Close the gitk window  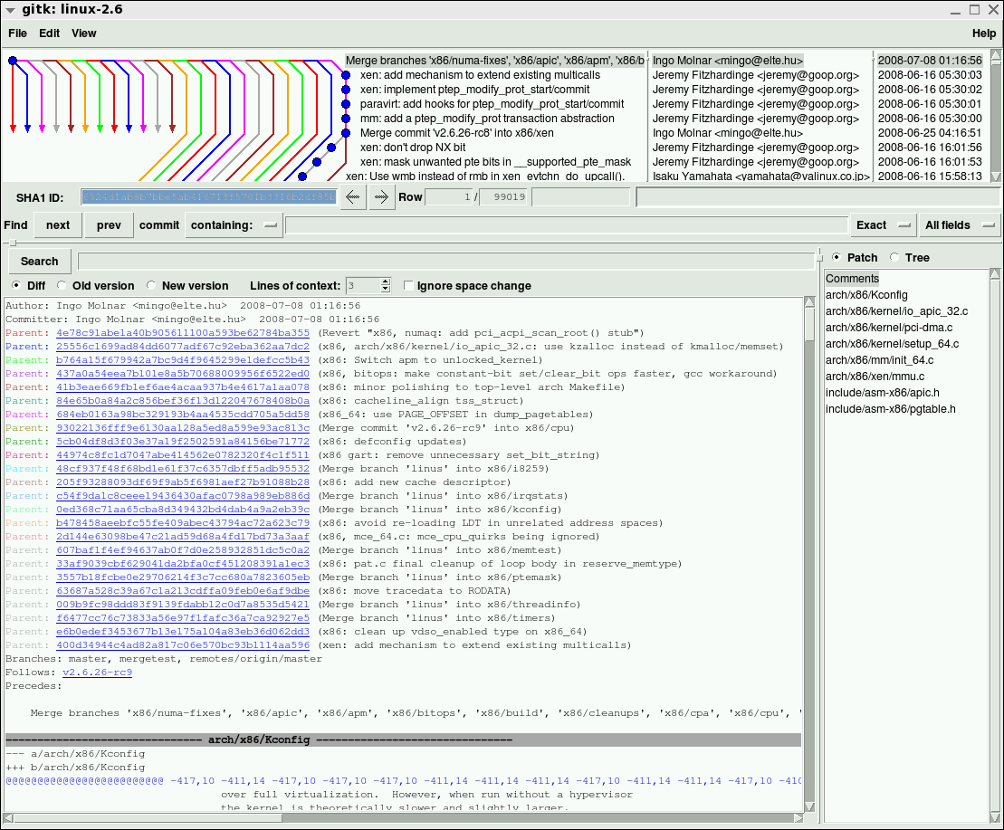(992, 9)
